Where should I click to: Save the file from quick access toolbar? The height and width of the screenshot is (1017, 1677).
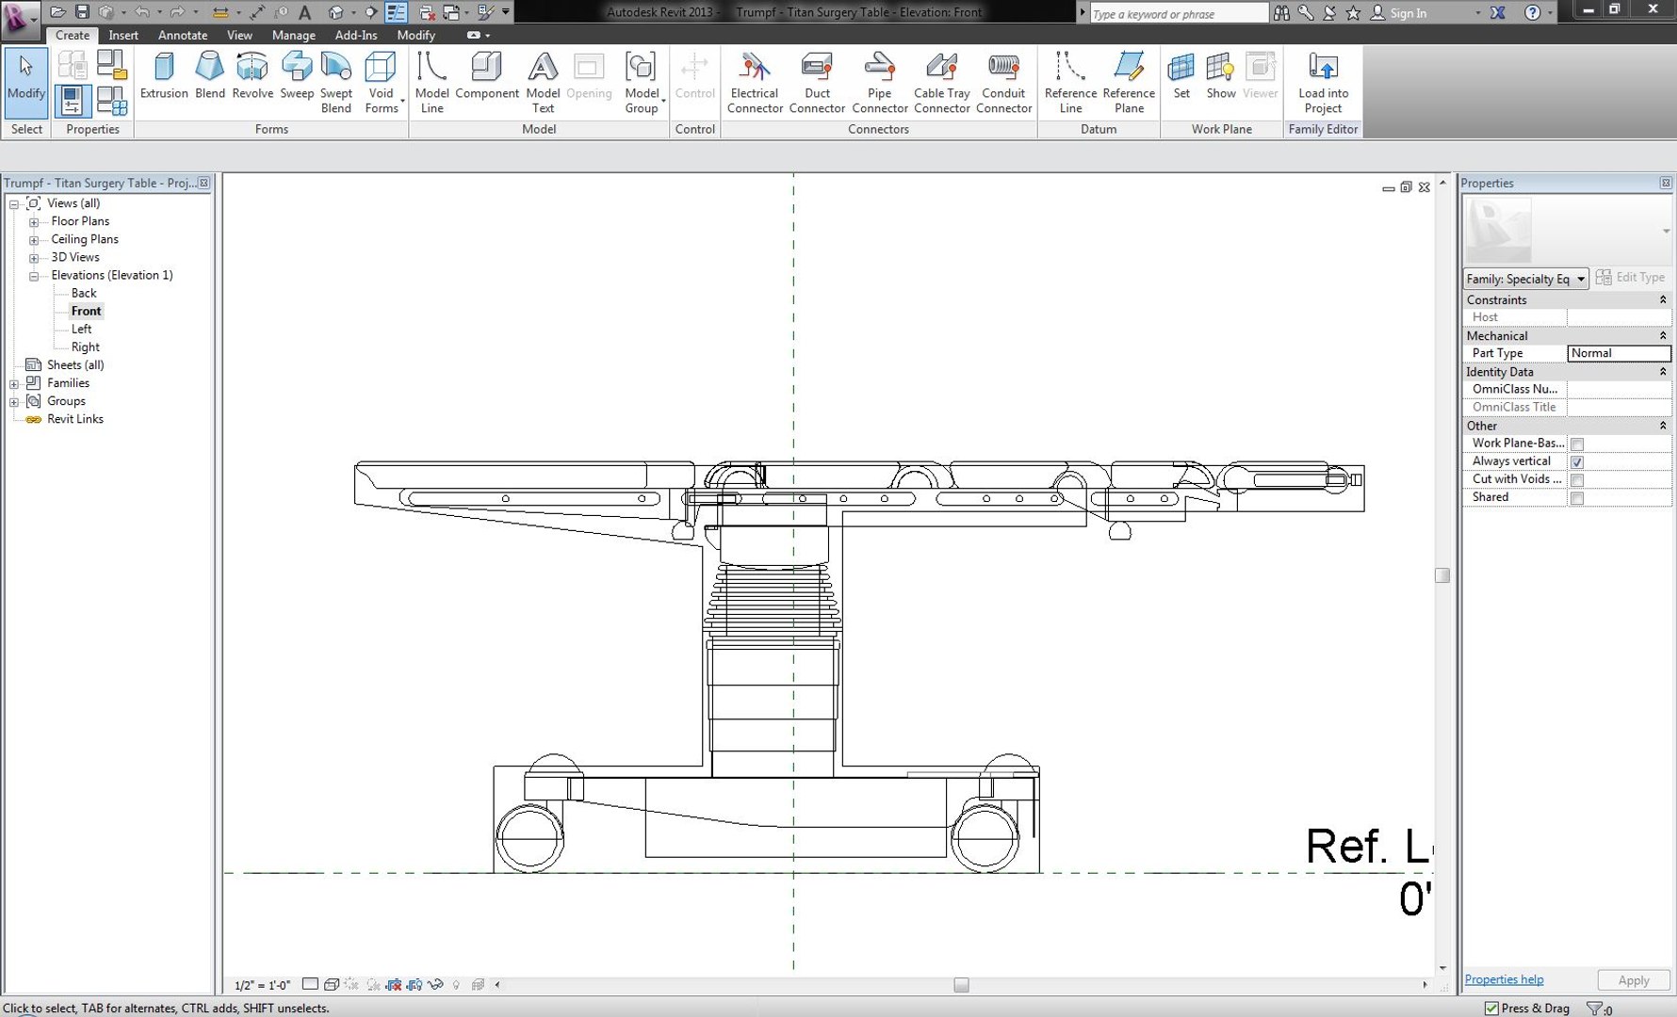pyautogui.click(x=82, y=12)
